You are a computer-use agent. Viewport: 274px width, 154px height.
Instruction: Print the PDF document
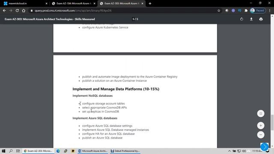tap(261, 19)
